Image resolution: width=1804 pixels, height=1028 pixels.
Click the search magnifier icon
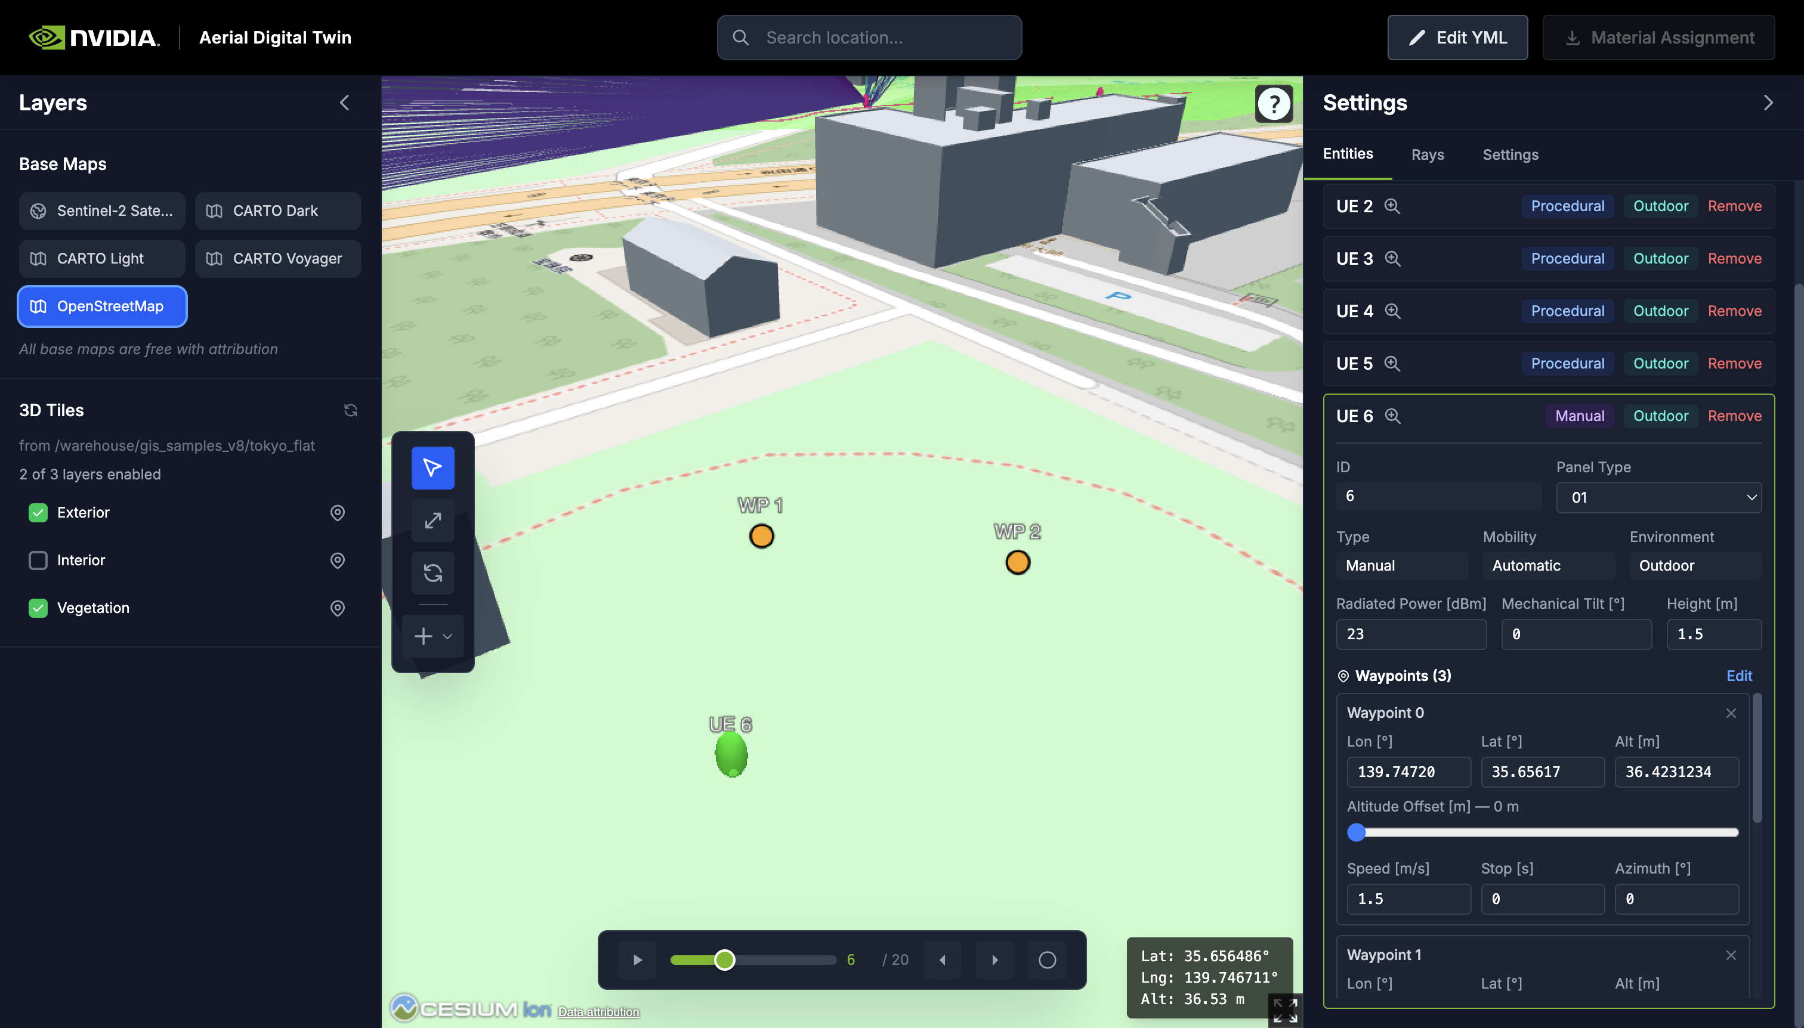pos(740,38)
